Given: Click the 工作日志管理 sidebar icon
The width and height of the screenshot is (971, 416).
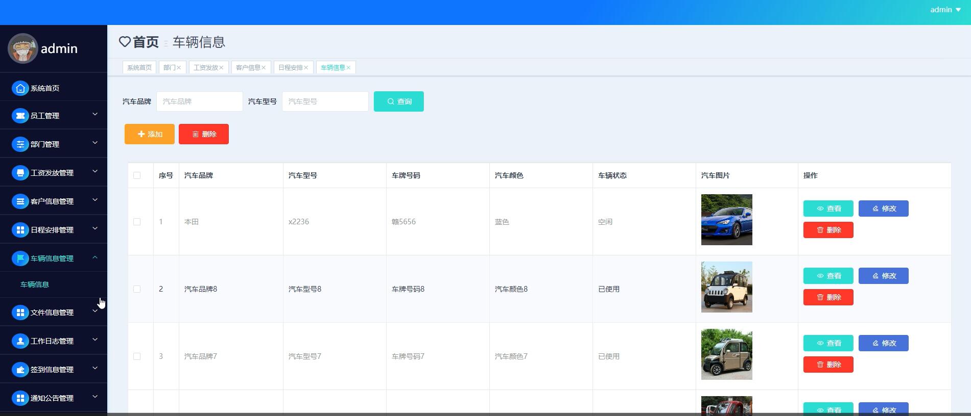Looking at the screenshot, I should tap(20, 341).
